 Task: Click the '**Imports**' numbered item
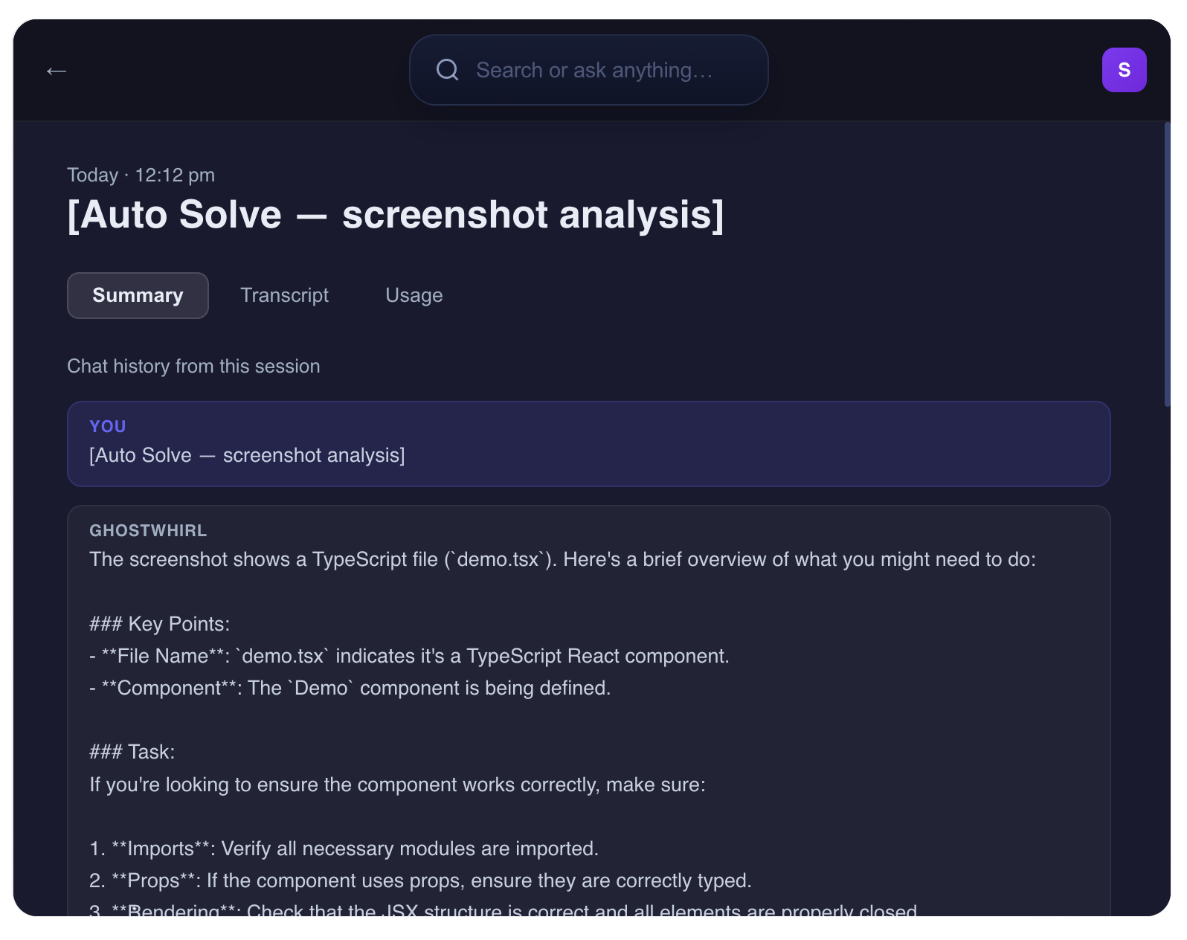pos(344,849)
